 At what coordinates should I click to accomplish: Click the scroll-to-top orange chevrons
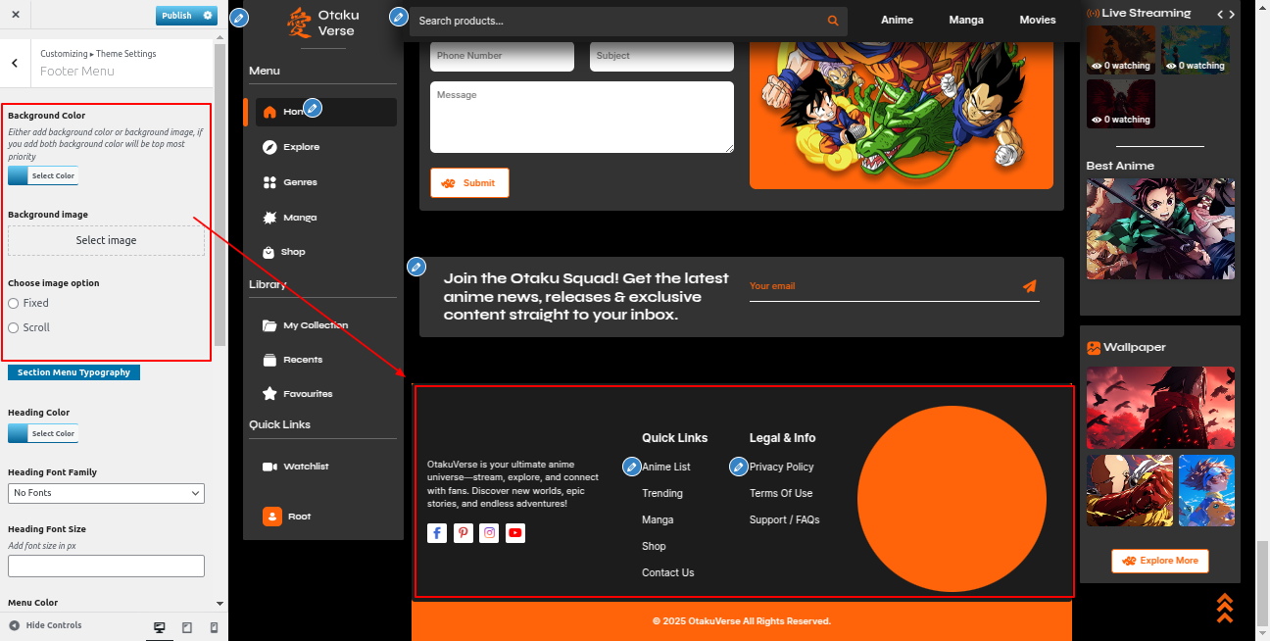click(1224, 608)
